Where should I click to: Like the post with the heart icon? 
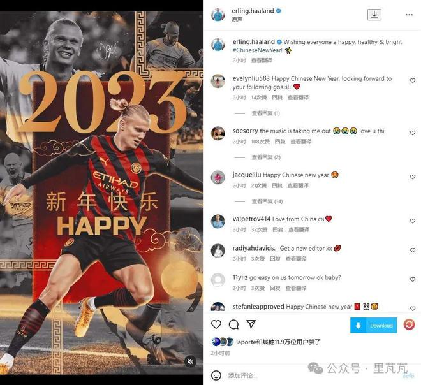(216, 324)
